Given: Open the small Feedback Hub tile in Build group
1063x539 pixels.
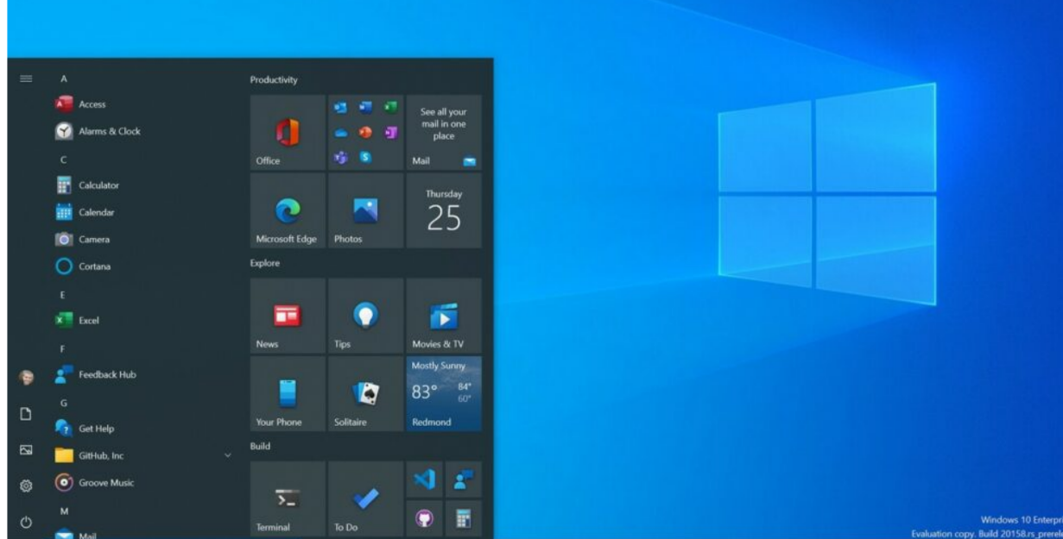Looking at the screenshot, I should pyautogui.click(x=464, y=479).
